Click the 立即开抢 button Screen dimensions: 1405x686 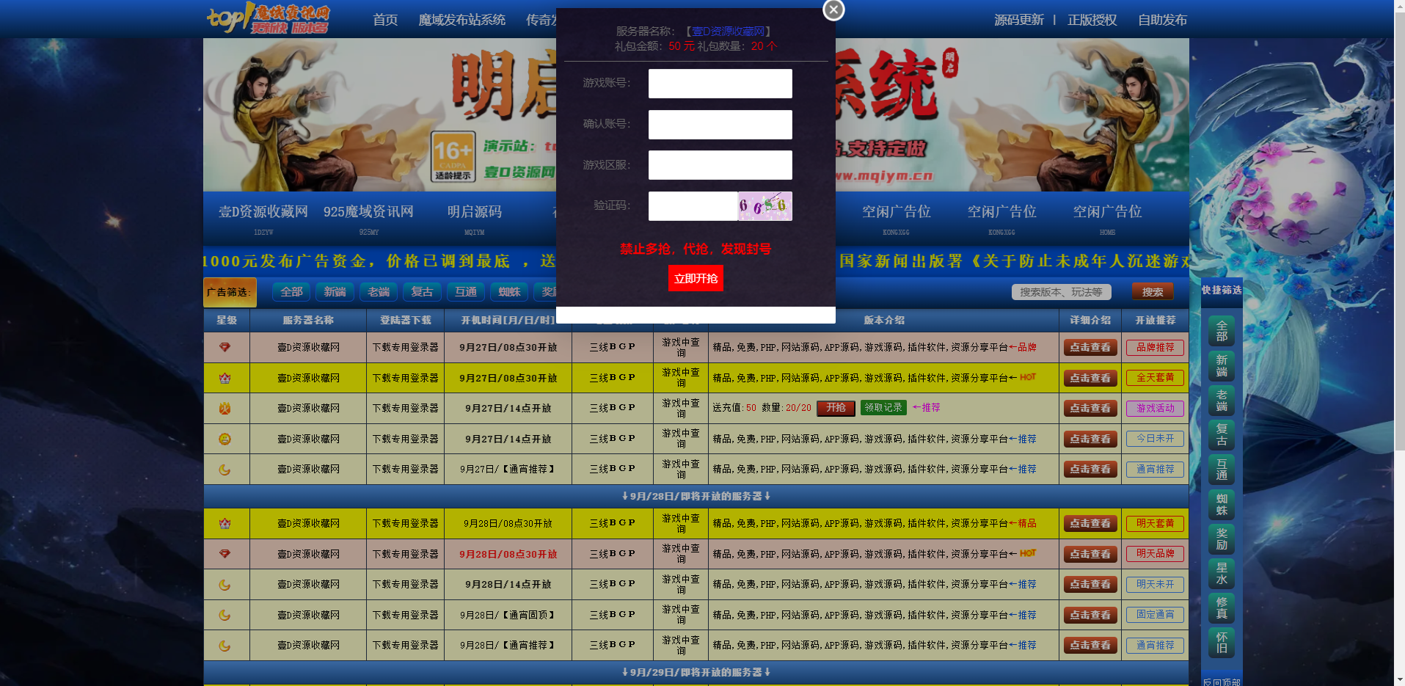point(696,279)
